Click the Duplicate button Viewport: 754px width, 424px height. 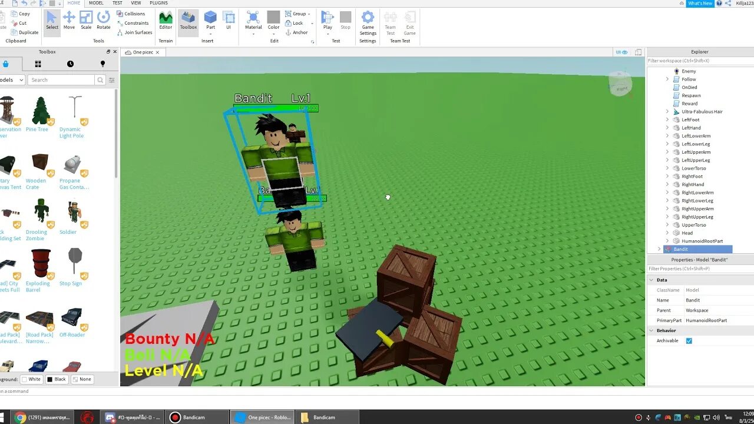(24, 32)
